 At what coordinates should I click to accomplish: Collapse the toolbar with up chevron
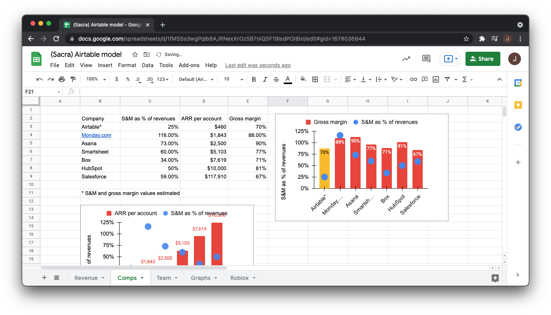click(x=500, y=79)
